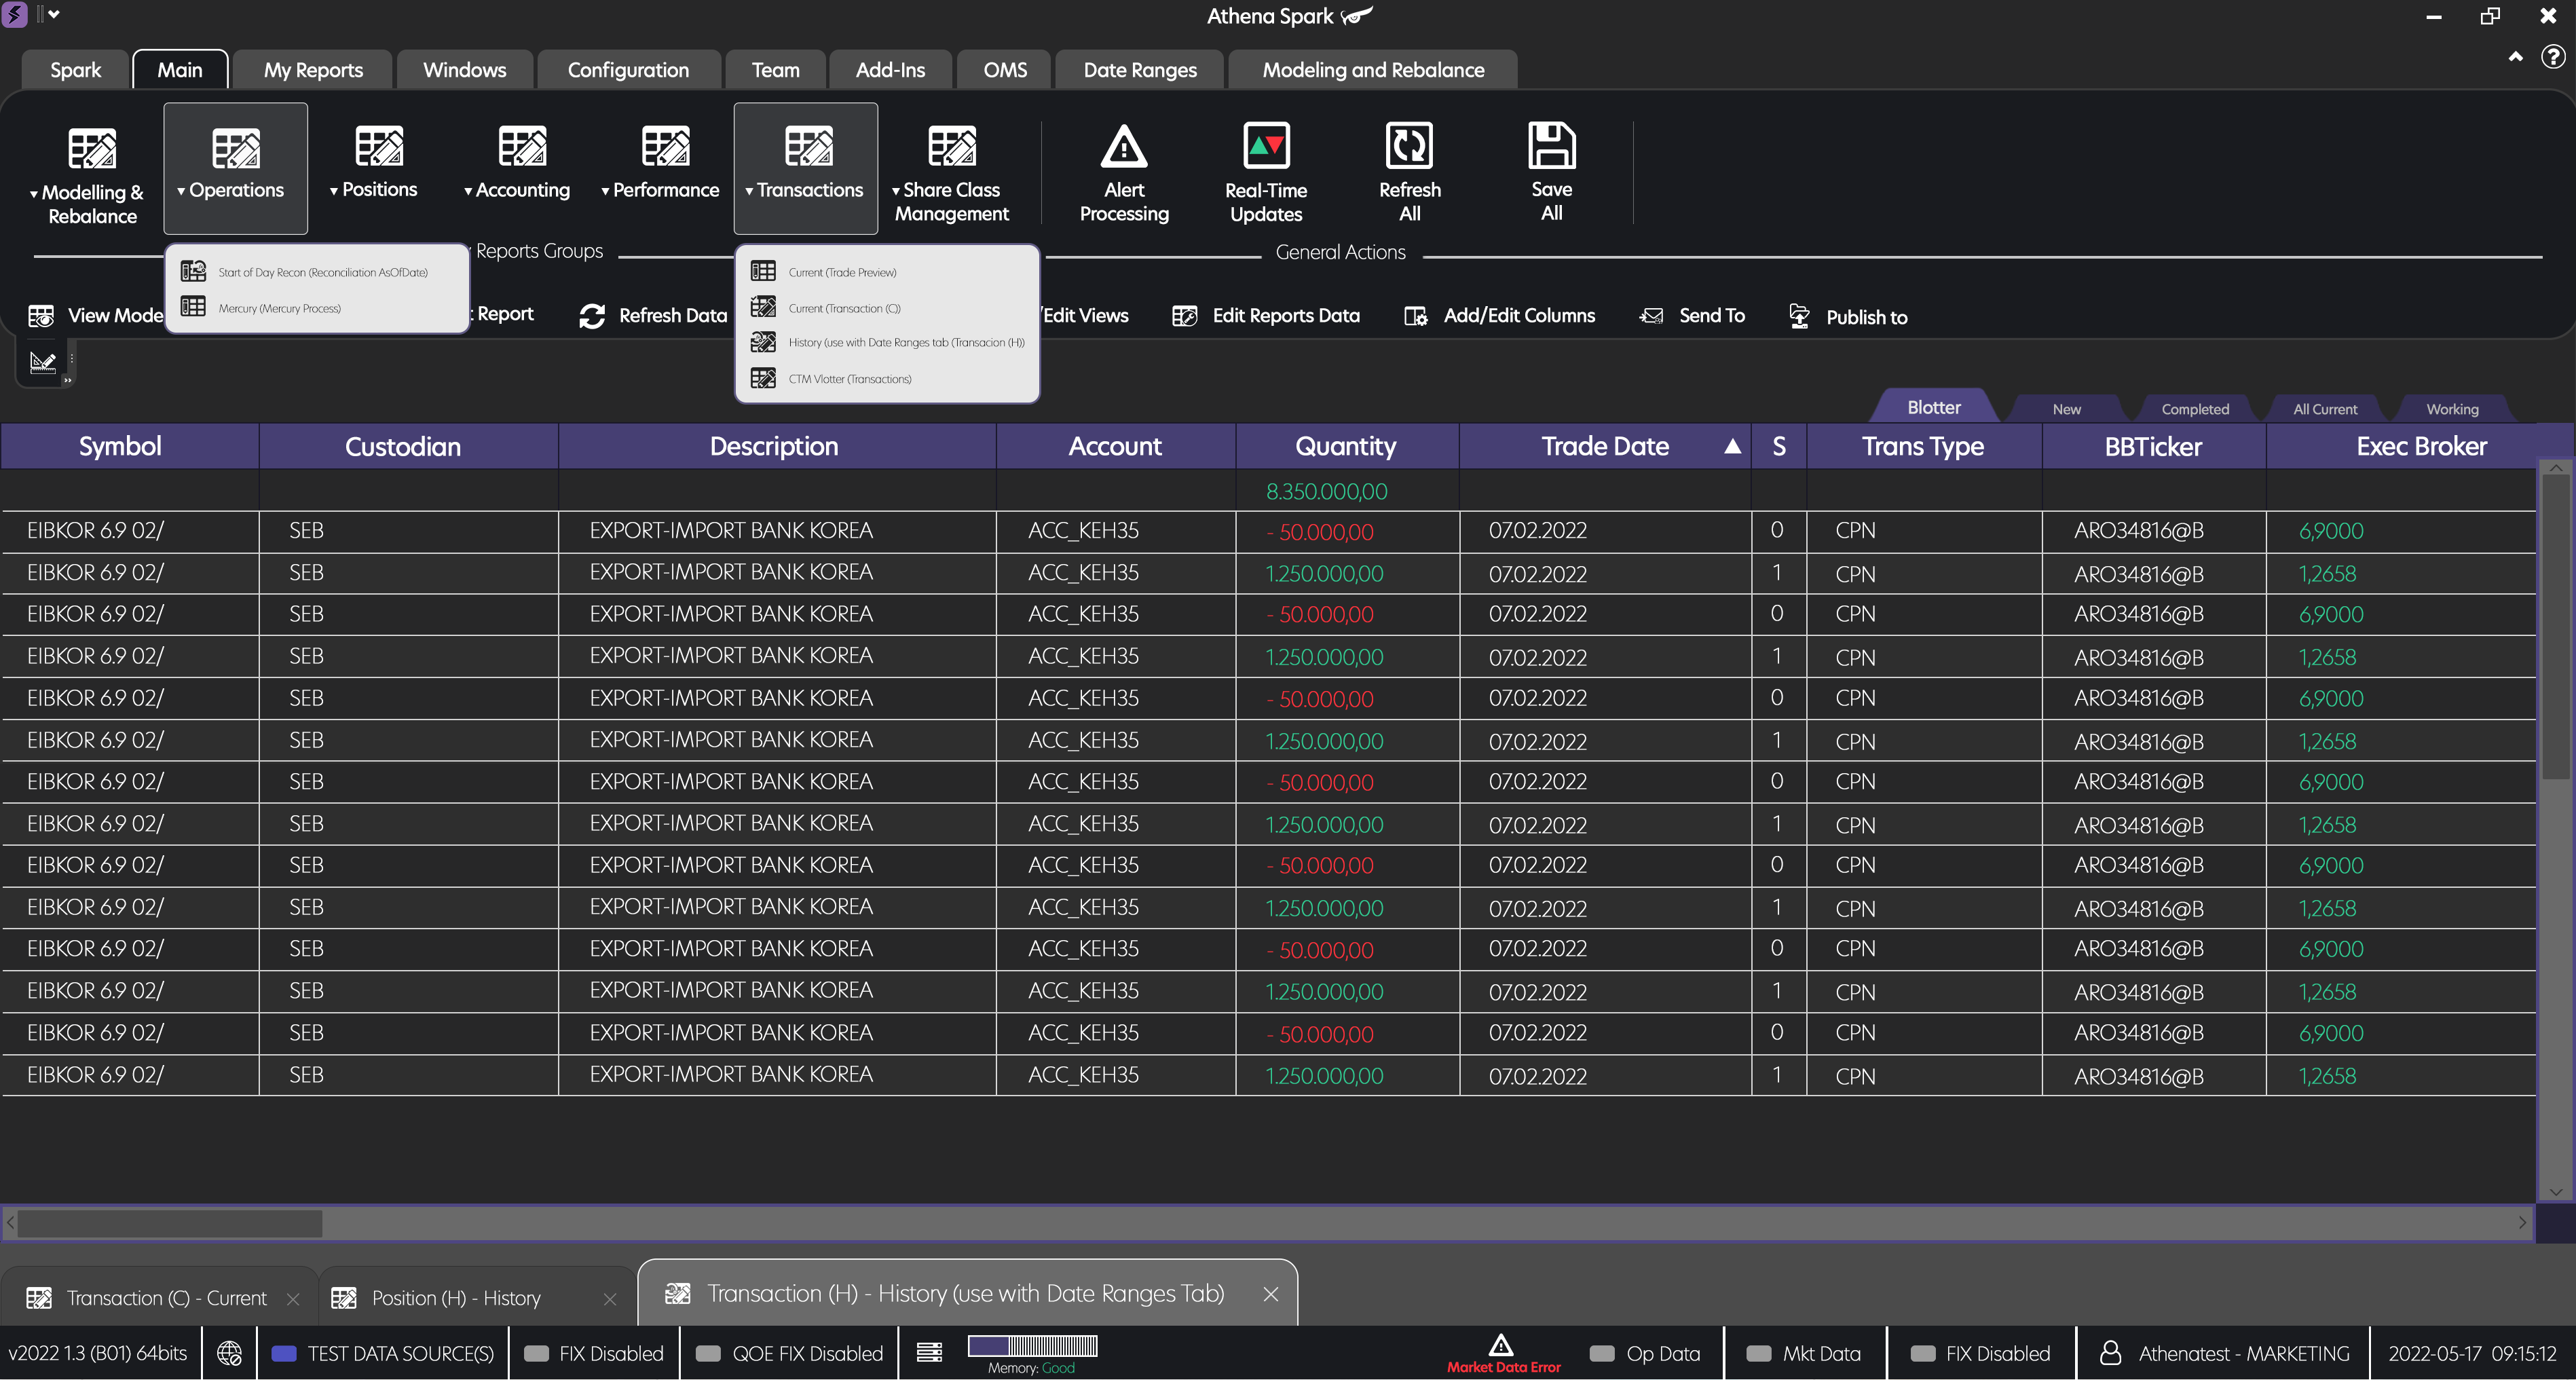This screenshot has height=1380, width=2576.
Task: Click the Memory Good usage bar
Action: click(1032, 1347)
